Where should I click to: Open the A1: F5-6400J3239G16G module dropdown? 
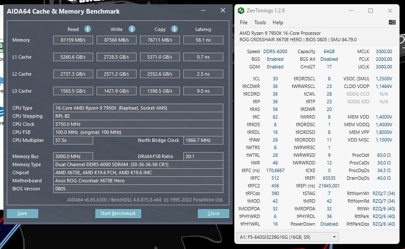(x=288, y=237)
